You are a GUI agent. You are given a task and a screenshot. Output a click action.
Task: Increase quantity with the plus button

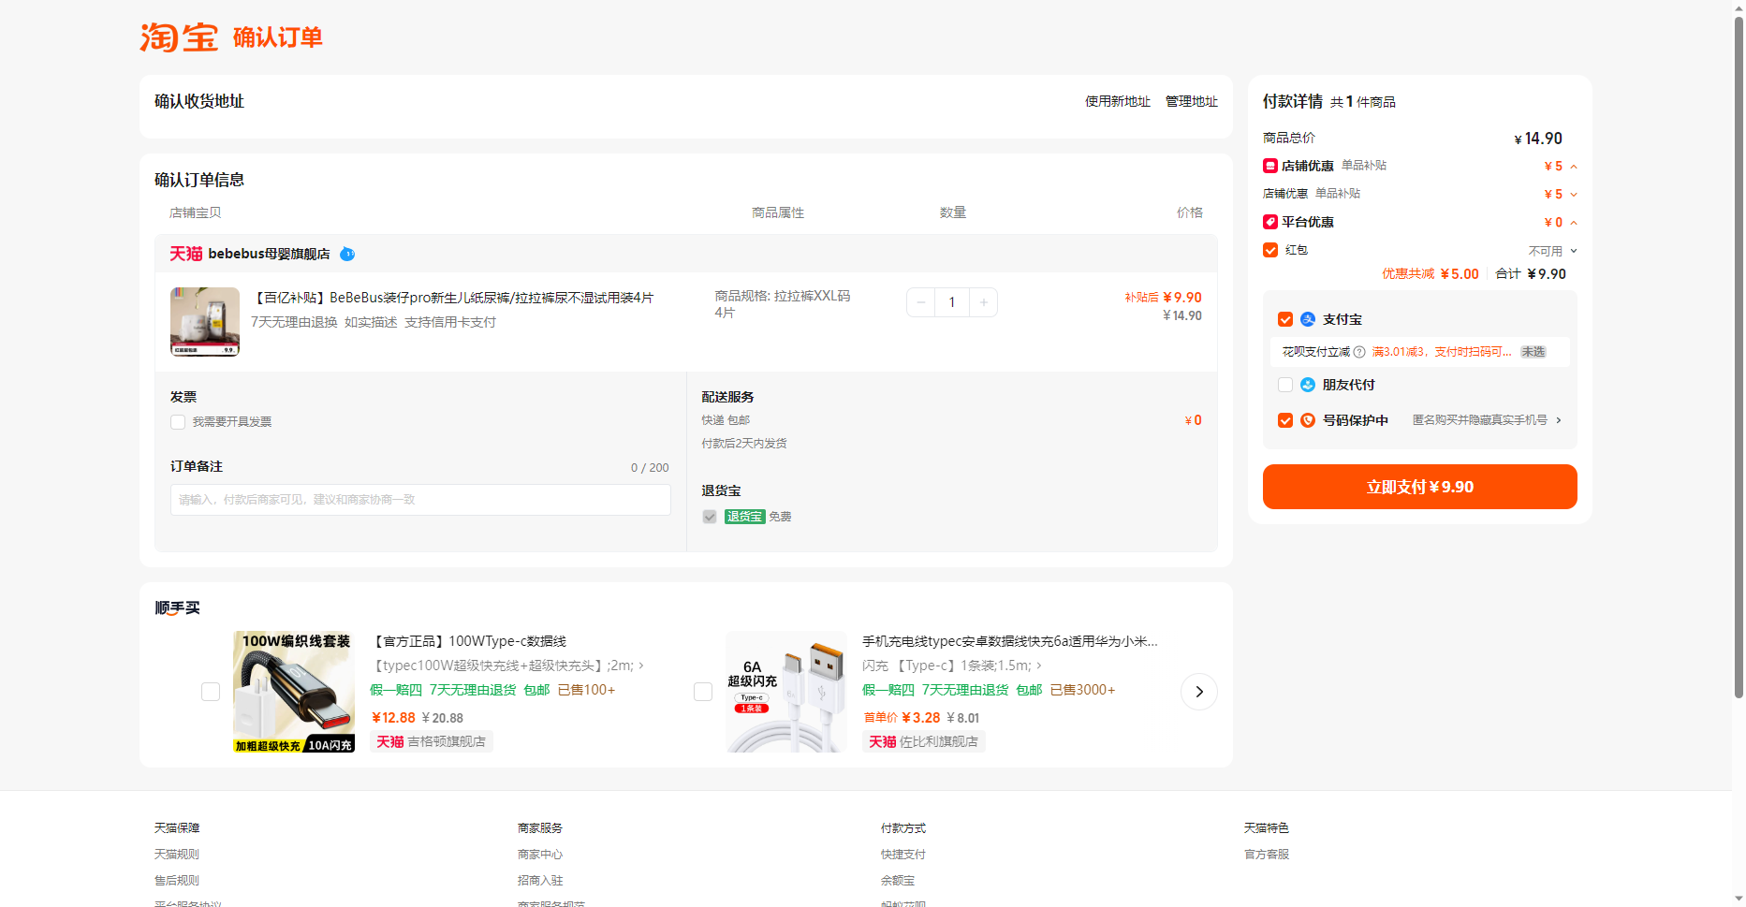tap(983, 302)
